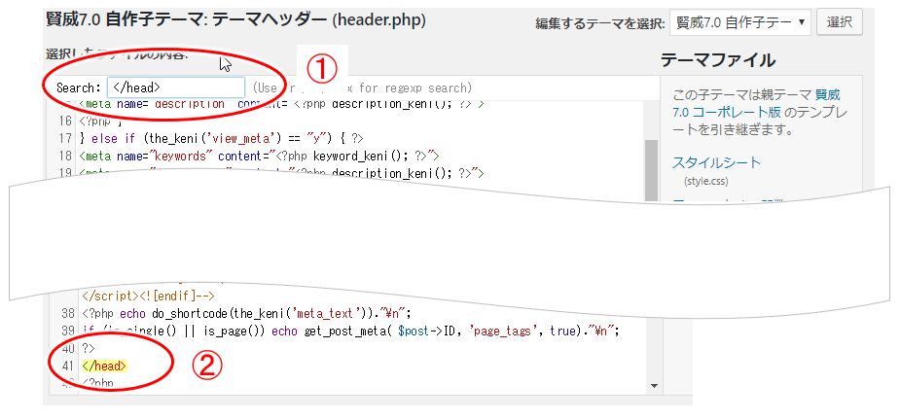Screen dimensions: 900x419
Task: Click the header.php page title heading
Action: pos(235,20)
